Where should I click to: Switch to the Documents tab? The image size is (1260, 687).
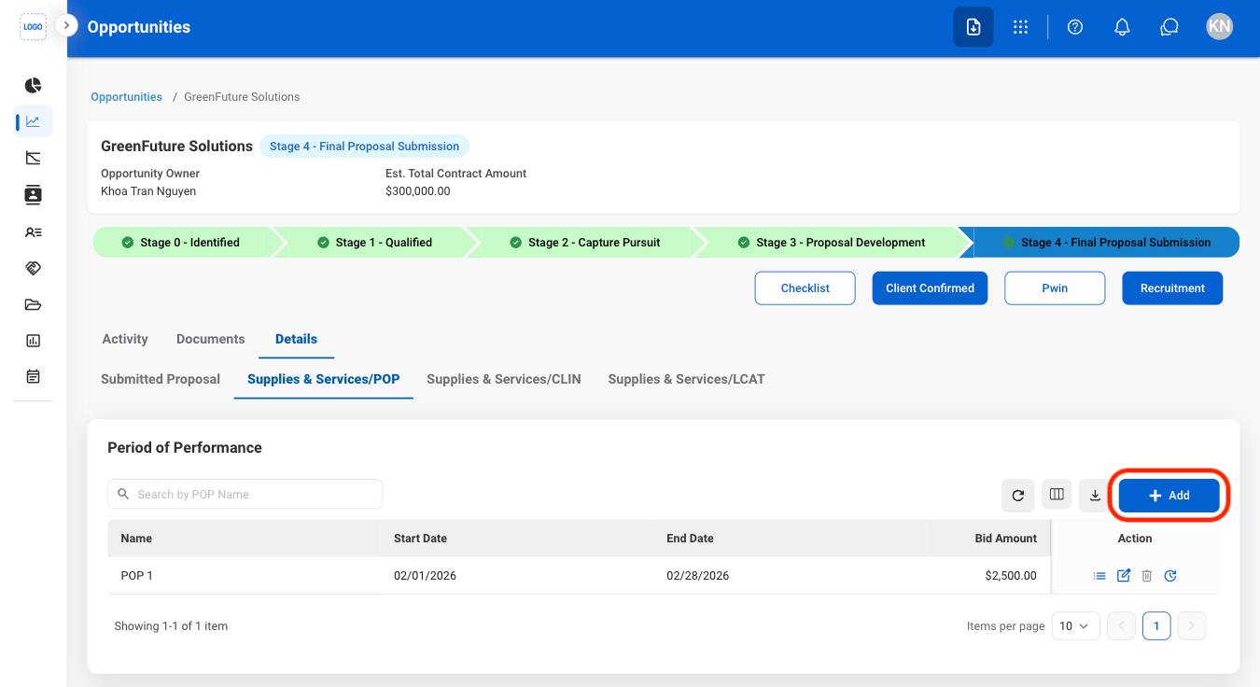pyautogui.click(x=211, y=339)
